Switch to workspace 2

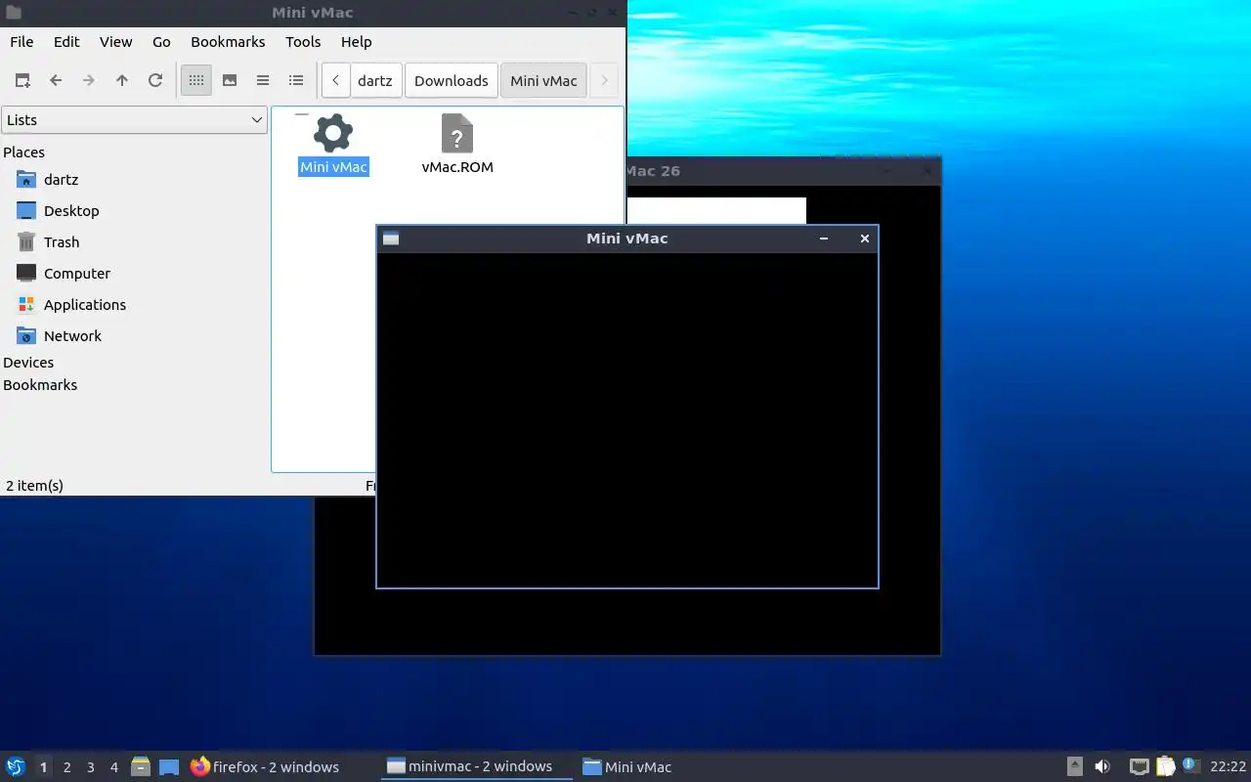[66, 767]
